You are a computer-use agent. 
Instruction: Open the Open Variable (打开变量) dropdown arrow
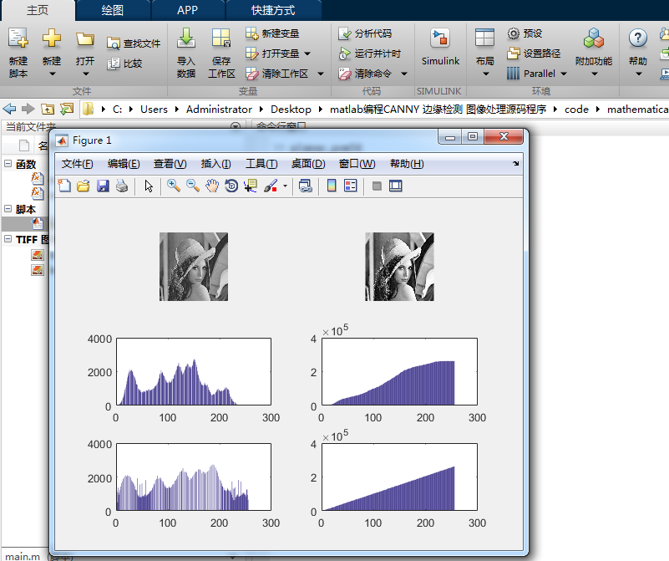pos(307,54)
